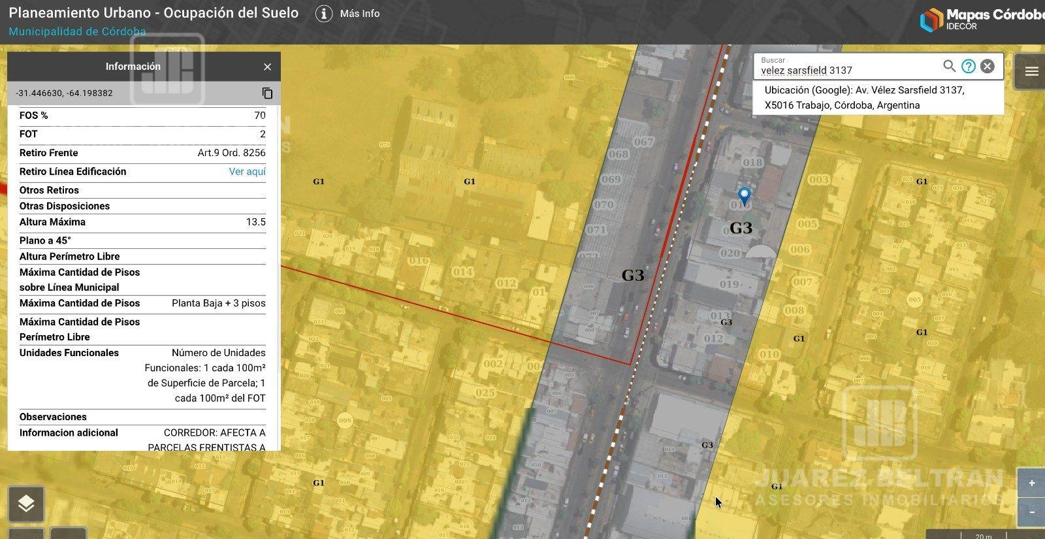Open the search help question icon
This screenshot has height=539, width=1045.
pos(969,66)
